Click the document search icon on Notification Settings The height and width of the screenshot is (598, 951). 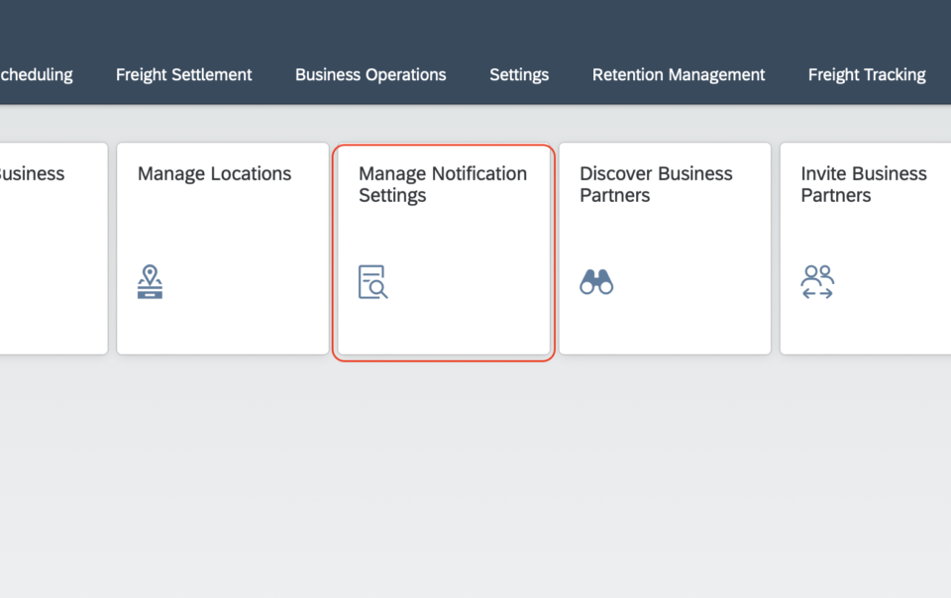pos(373,282)
